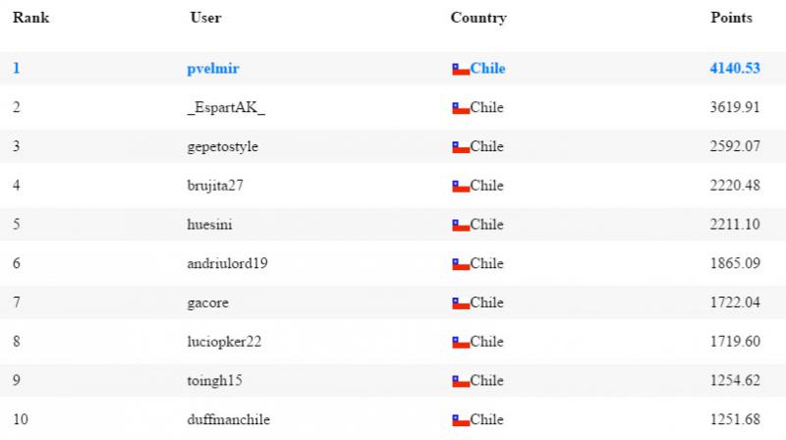
Task: Open the _EspartAK_ user link
Action: (226, 107)
